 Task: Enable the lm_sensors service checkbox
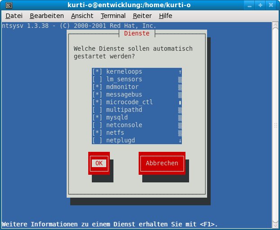pyautogui.click(x=97, y=80)
